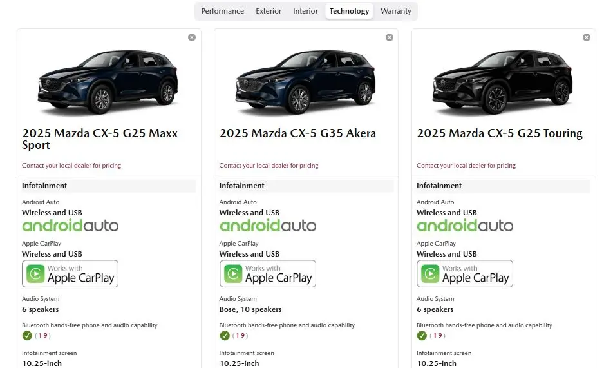Click 'Infotainment screen' label in Maxx Sport card

[49, 353]
